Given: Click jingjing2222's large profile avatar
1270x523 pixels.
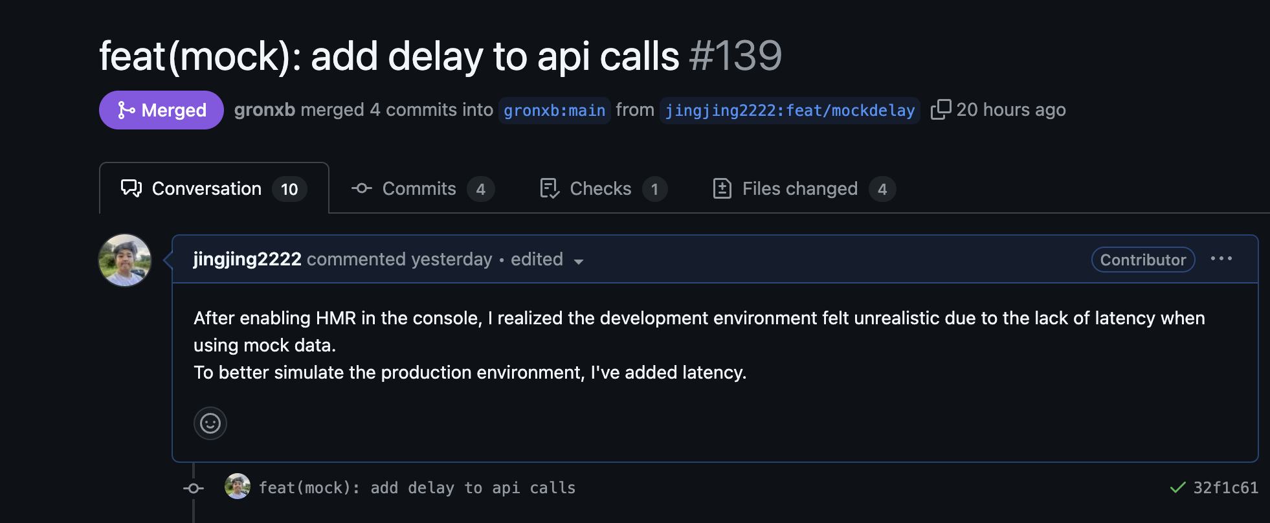Looking at the screenshot, I should pyautogui.click(x=125, y=260).
